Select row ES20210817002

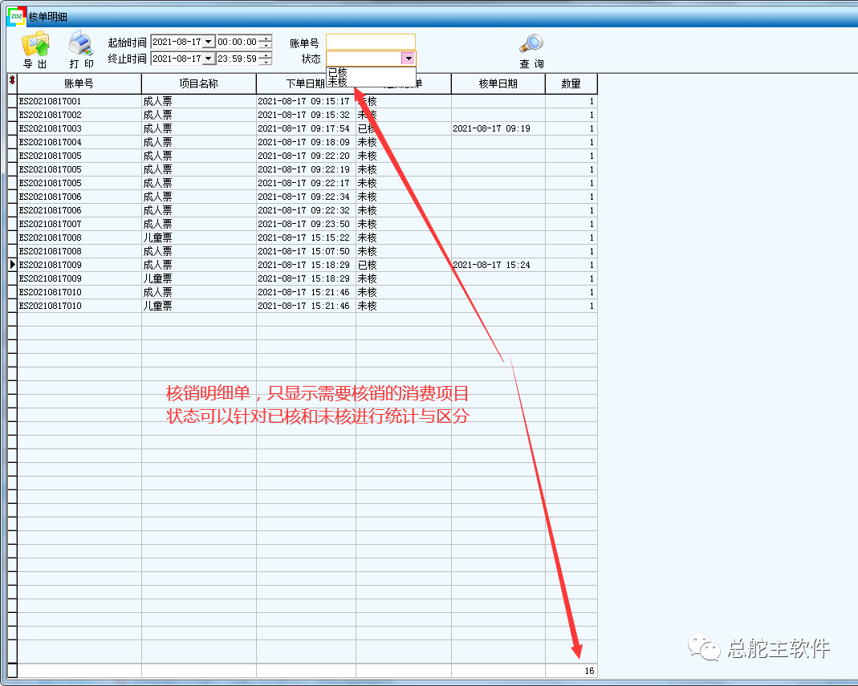[307, 115]
